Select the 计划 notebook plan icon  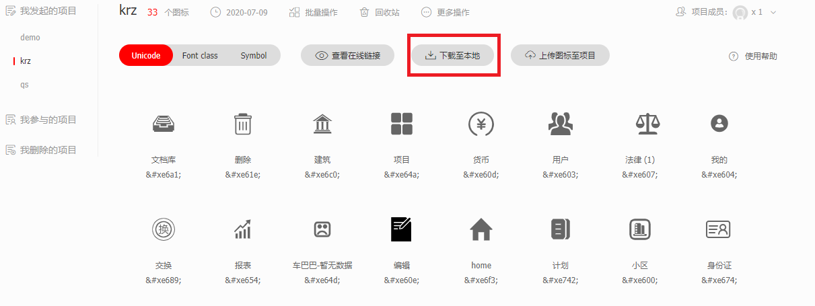pyautogui.click(x=561, y=229)
